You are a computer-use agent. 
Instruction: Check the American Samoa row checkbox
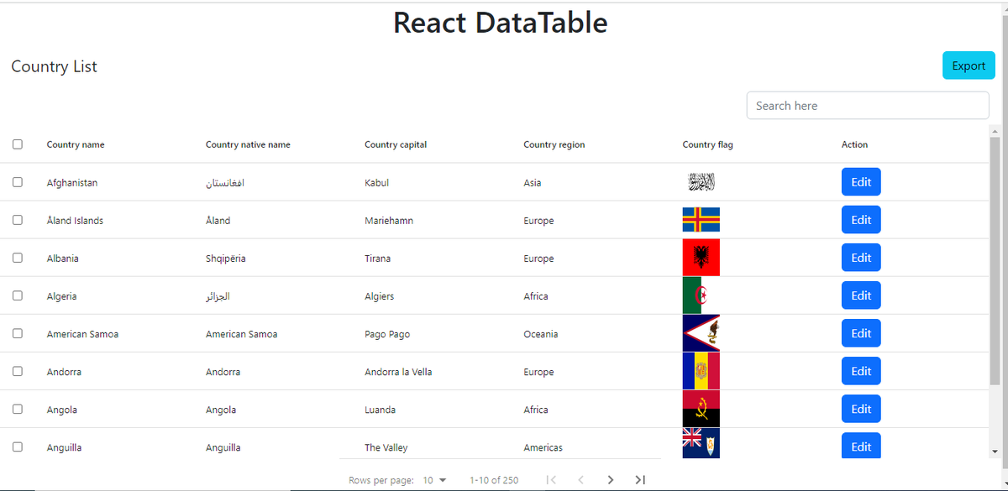pyautogui.click(x=18, y=333)
